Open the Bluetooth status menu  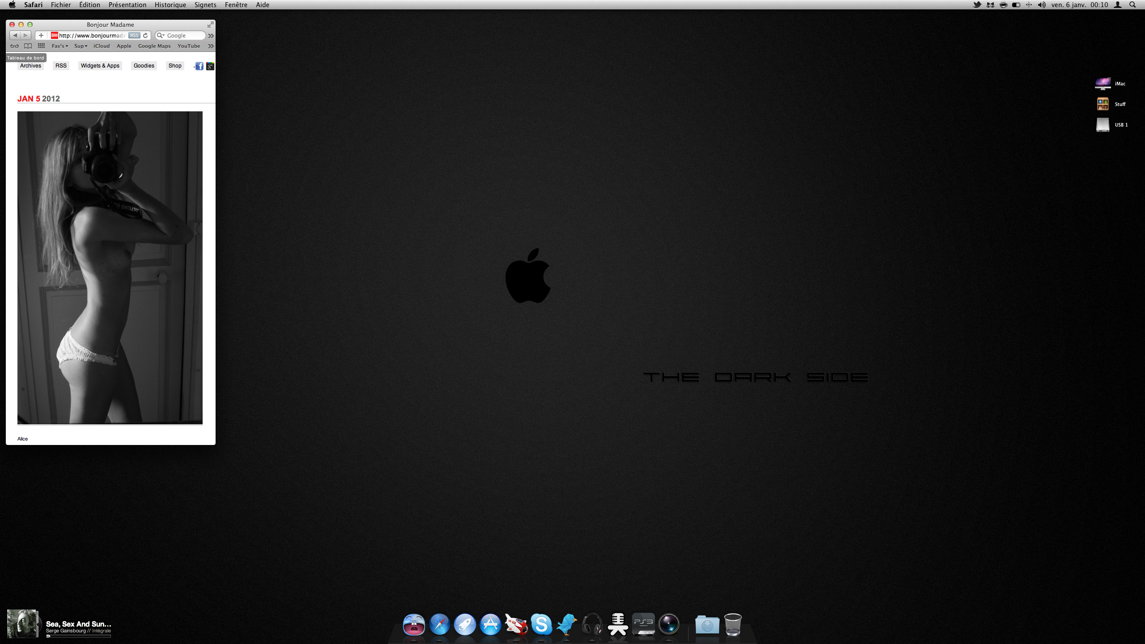1029,5
